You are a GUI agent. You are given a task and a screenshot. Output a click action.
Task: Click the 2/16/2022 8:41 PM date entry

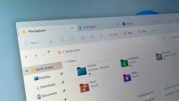[145, 95]
